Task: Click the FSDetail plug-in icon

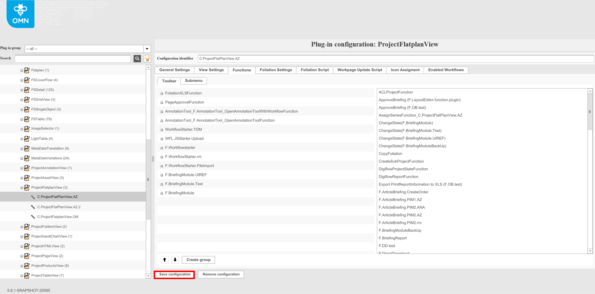Action: pyautogui.click(x=27, y=90)
